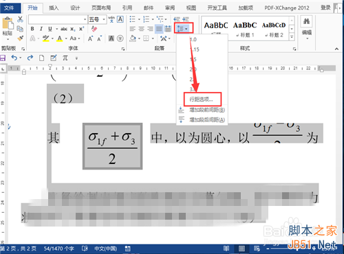The height and width of the screenshot is (254, 344).
Task: Expand the styles gallery more arrow
Action: coord(292,36)
